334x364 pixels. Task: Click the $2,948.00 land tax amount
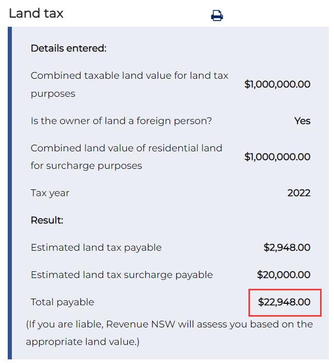click(287, 248)
